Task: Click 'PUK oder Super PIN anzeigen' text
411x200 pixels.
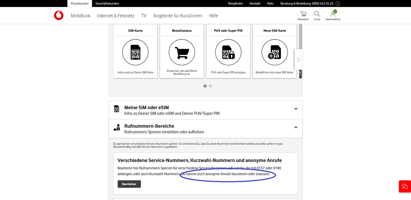Action: [228, 72]
